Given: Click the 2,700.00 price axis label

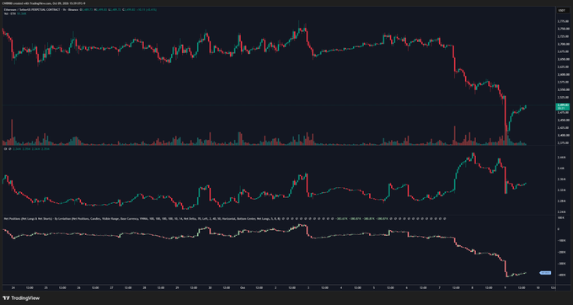Looking at the screenshot, I should point(563,44).
